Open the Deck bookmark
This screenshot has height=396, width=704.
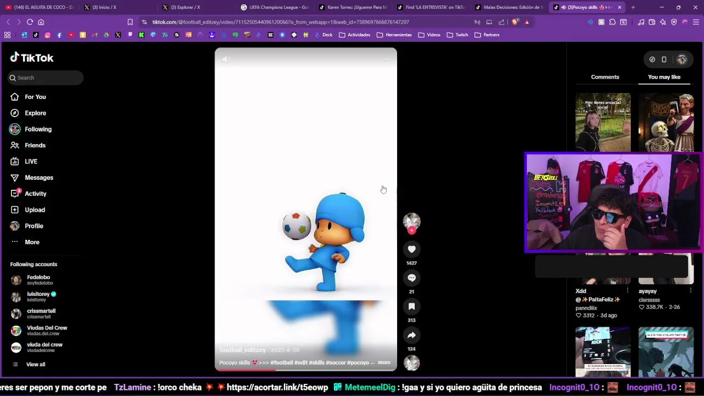click(x=323, y=35)
